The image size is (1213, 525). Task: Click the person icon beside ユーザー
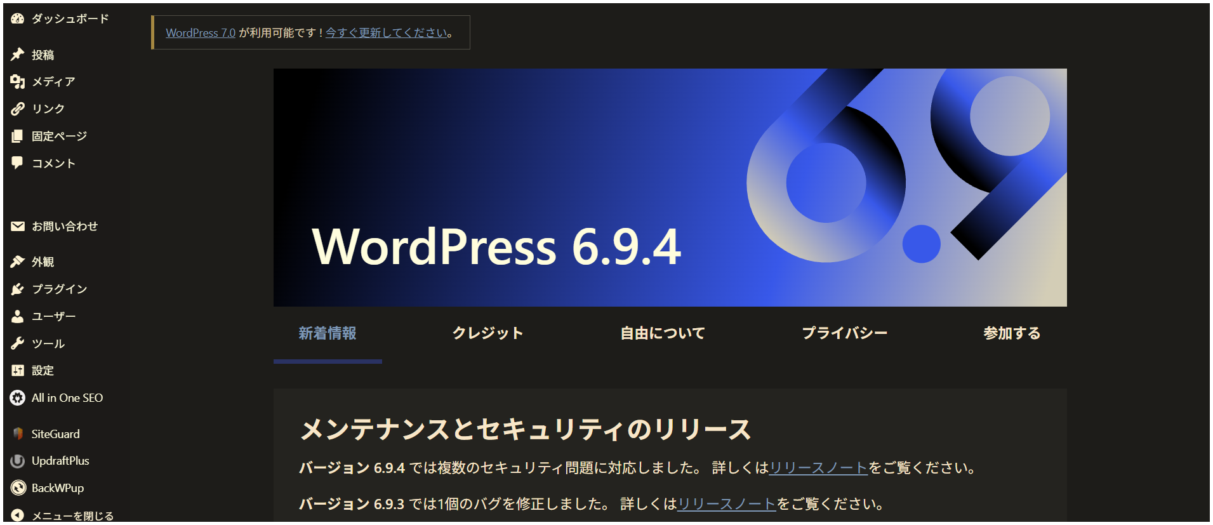click(x=18, y=316)
